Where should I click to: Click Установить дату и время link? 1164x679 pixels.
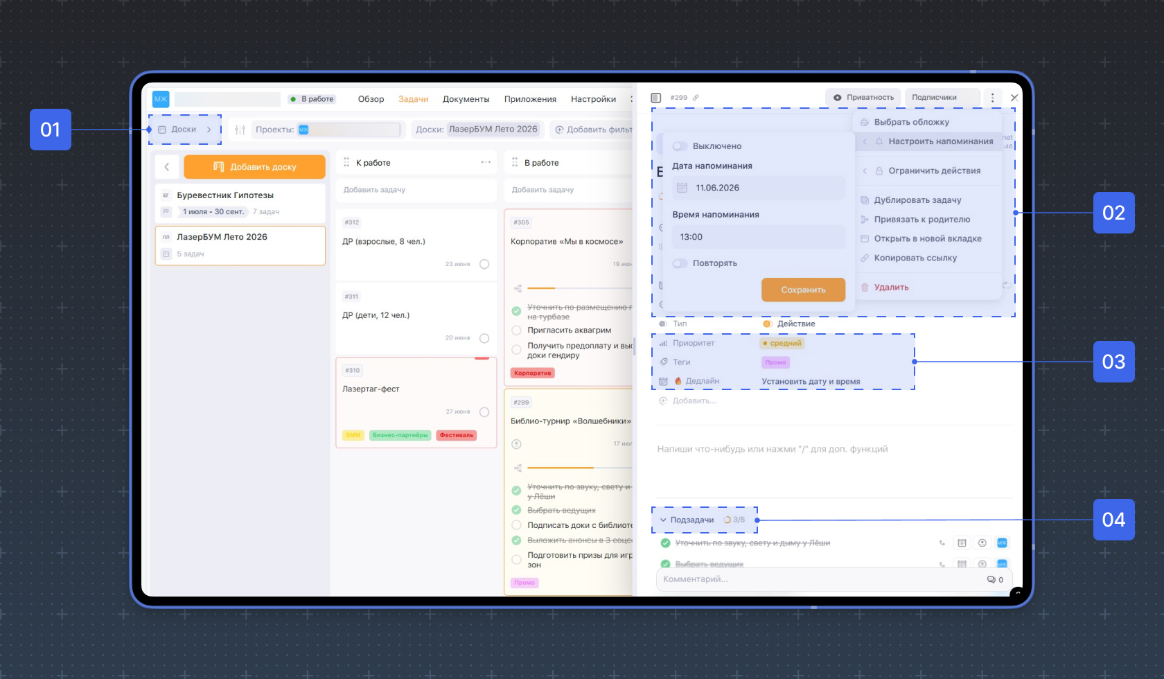(x=811, y=382)
